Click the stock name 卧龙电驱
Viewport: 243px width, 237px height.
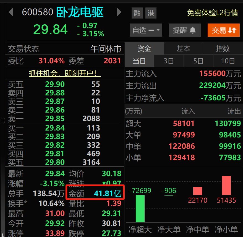tap(80, 12)
